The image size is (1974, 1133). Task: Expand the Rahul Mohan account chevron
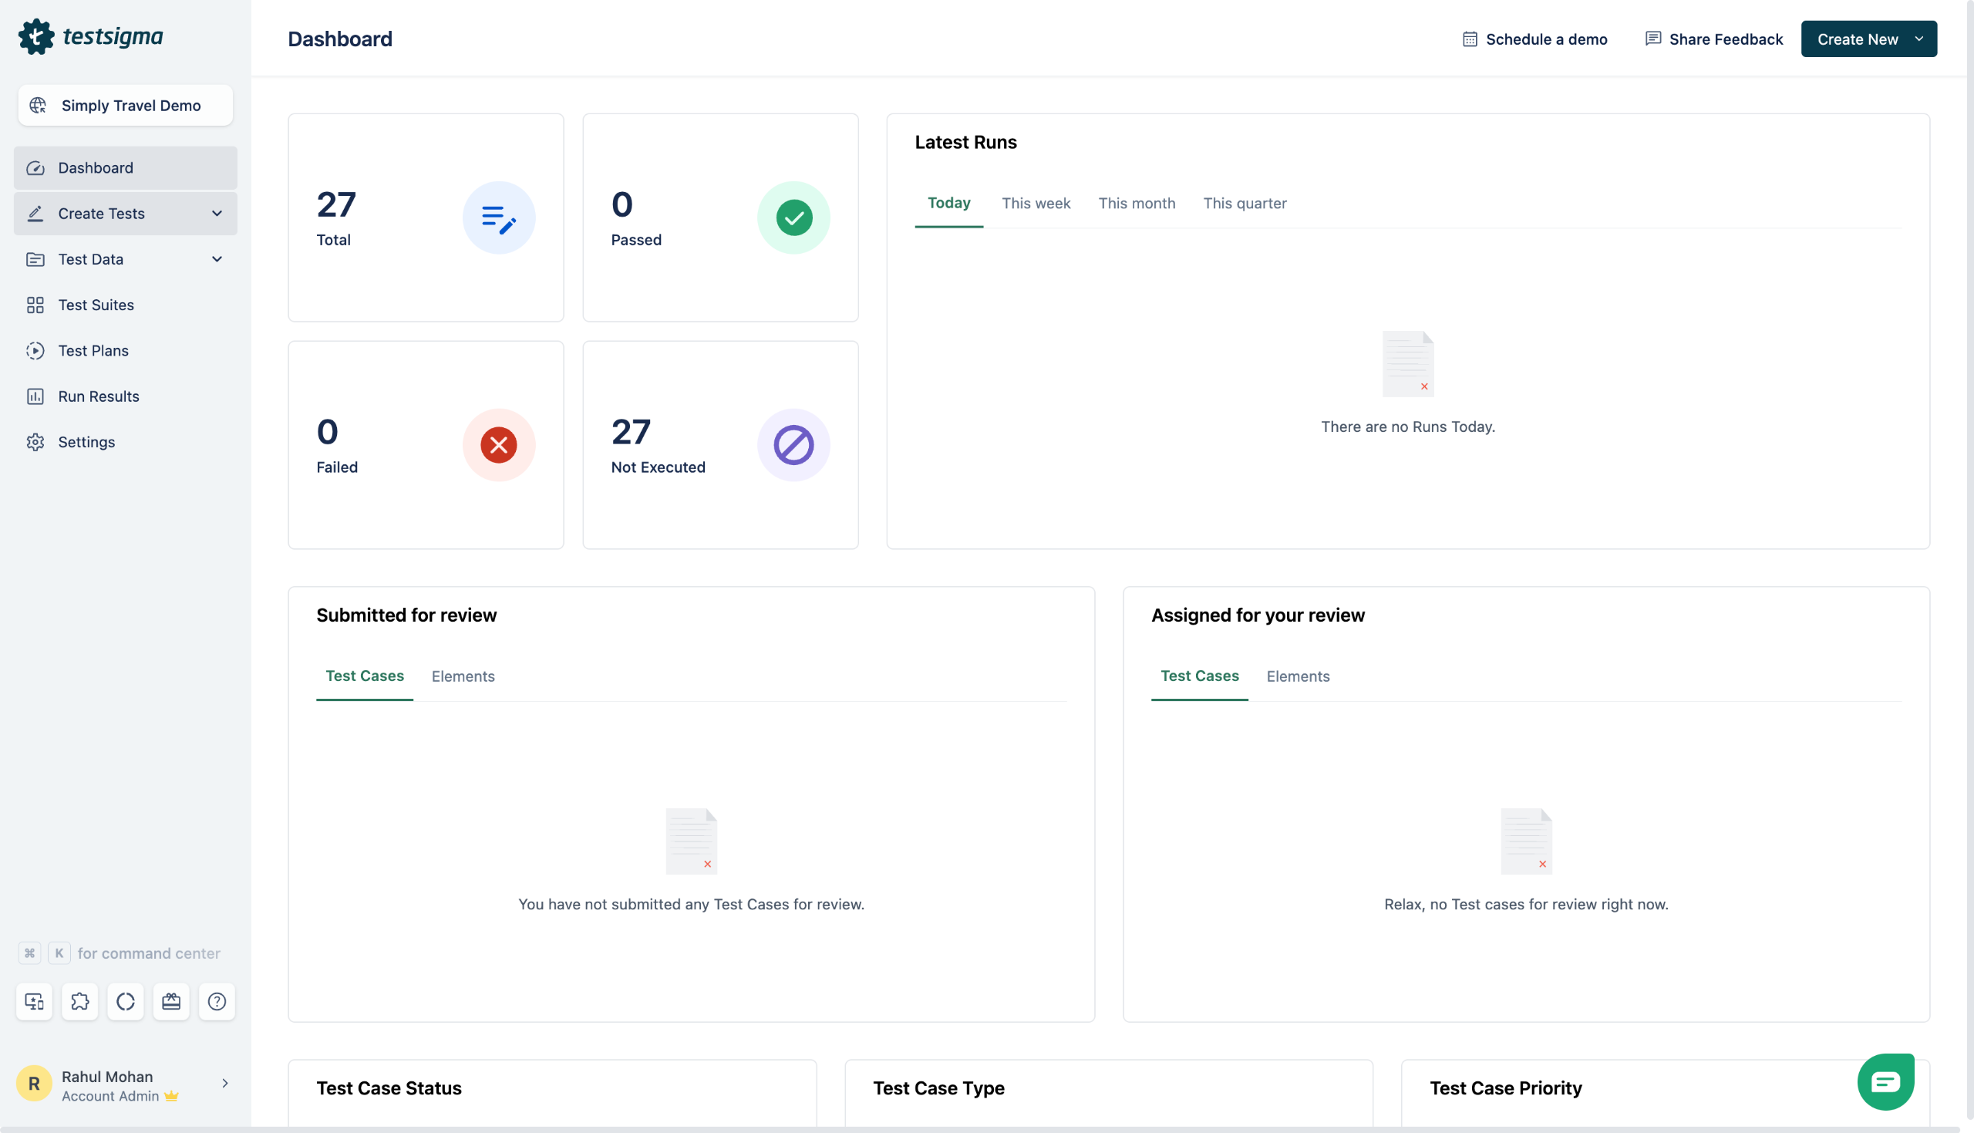[x=225, y=1083]
